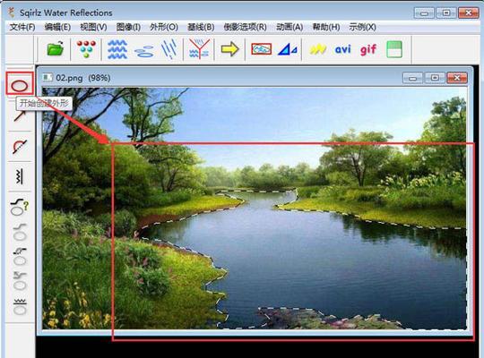Image resolution: width=484 pixels, height=358 pixels.
Task: Open the 示例(X) menu
Action: coord(362,27)
